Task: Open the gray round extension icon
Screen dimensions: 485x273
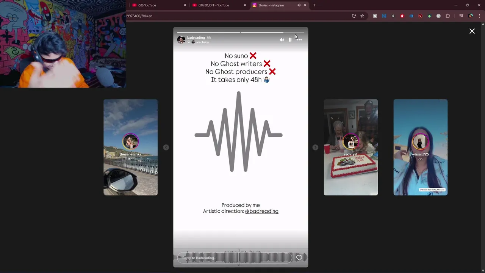Action: tap(438, 16)
